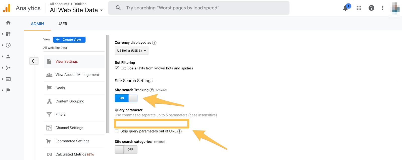Check Strip query parameters out of URL
This screenshot has width=402, height=160.
[117, 131]
